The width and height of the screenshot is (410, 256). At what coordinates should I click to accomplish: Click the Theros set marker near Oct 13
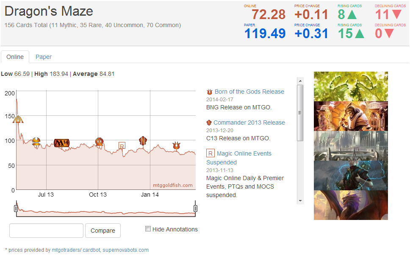pyautogui.click(x=99, y=142)
